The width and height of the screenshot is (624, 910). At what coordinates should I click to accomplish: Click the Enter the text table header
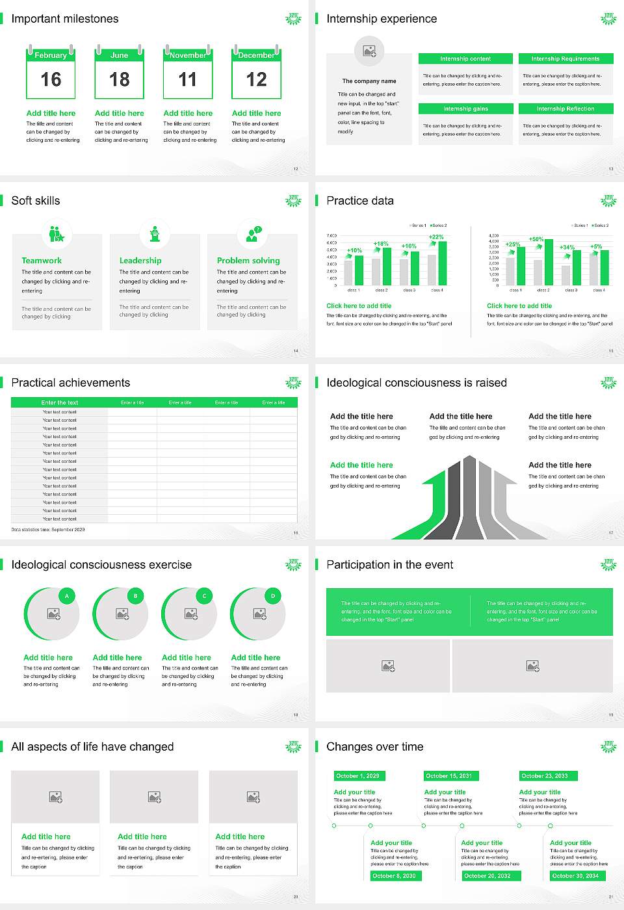tap(60, 402)
